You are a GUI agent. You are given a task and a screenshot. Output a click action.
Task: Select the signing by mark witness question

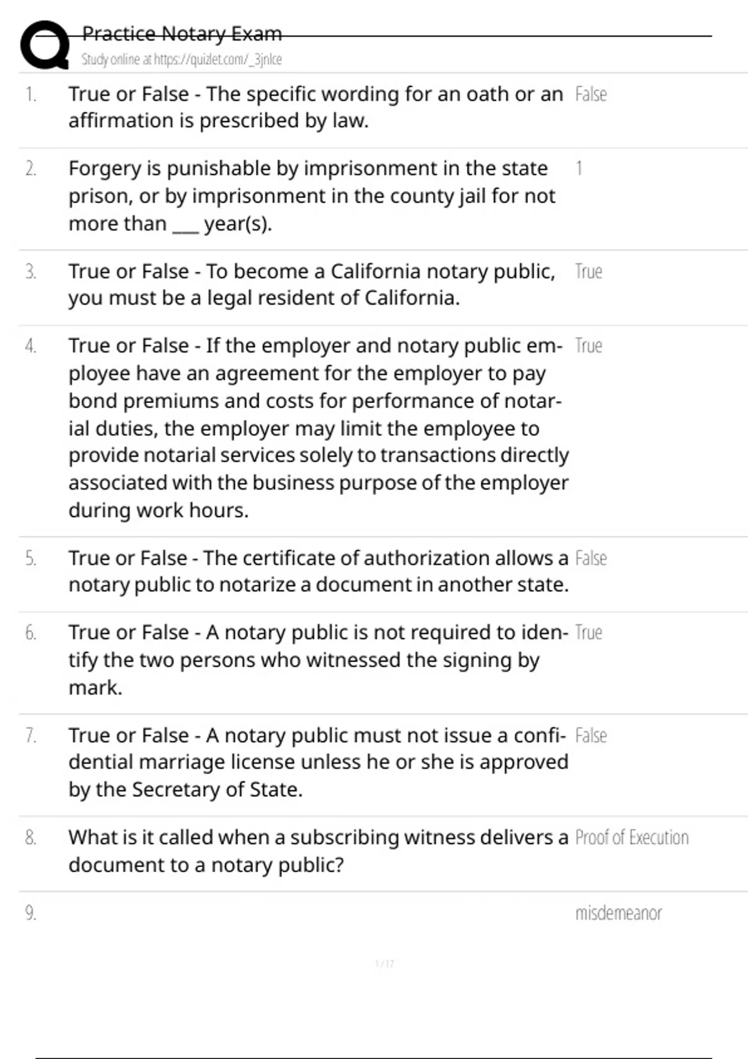tap(318, 660)
